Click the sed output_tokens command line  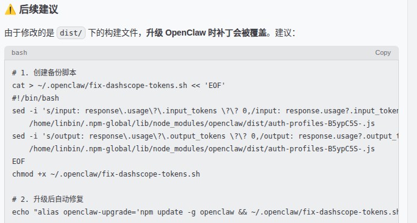(x=205, y=136)
